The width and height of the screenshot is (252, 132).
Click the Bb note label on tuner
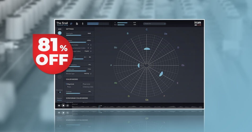(x=116, y=48)
